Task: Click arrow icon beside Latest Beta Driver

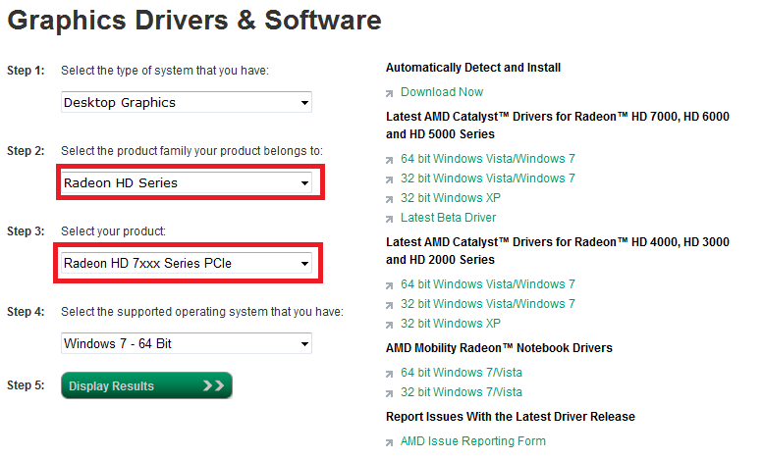Action: tap(389, 219)
